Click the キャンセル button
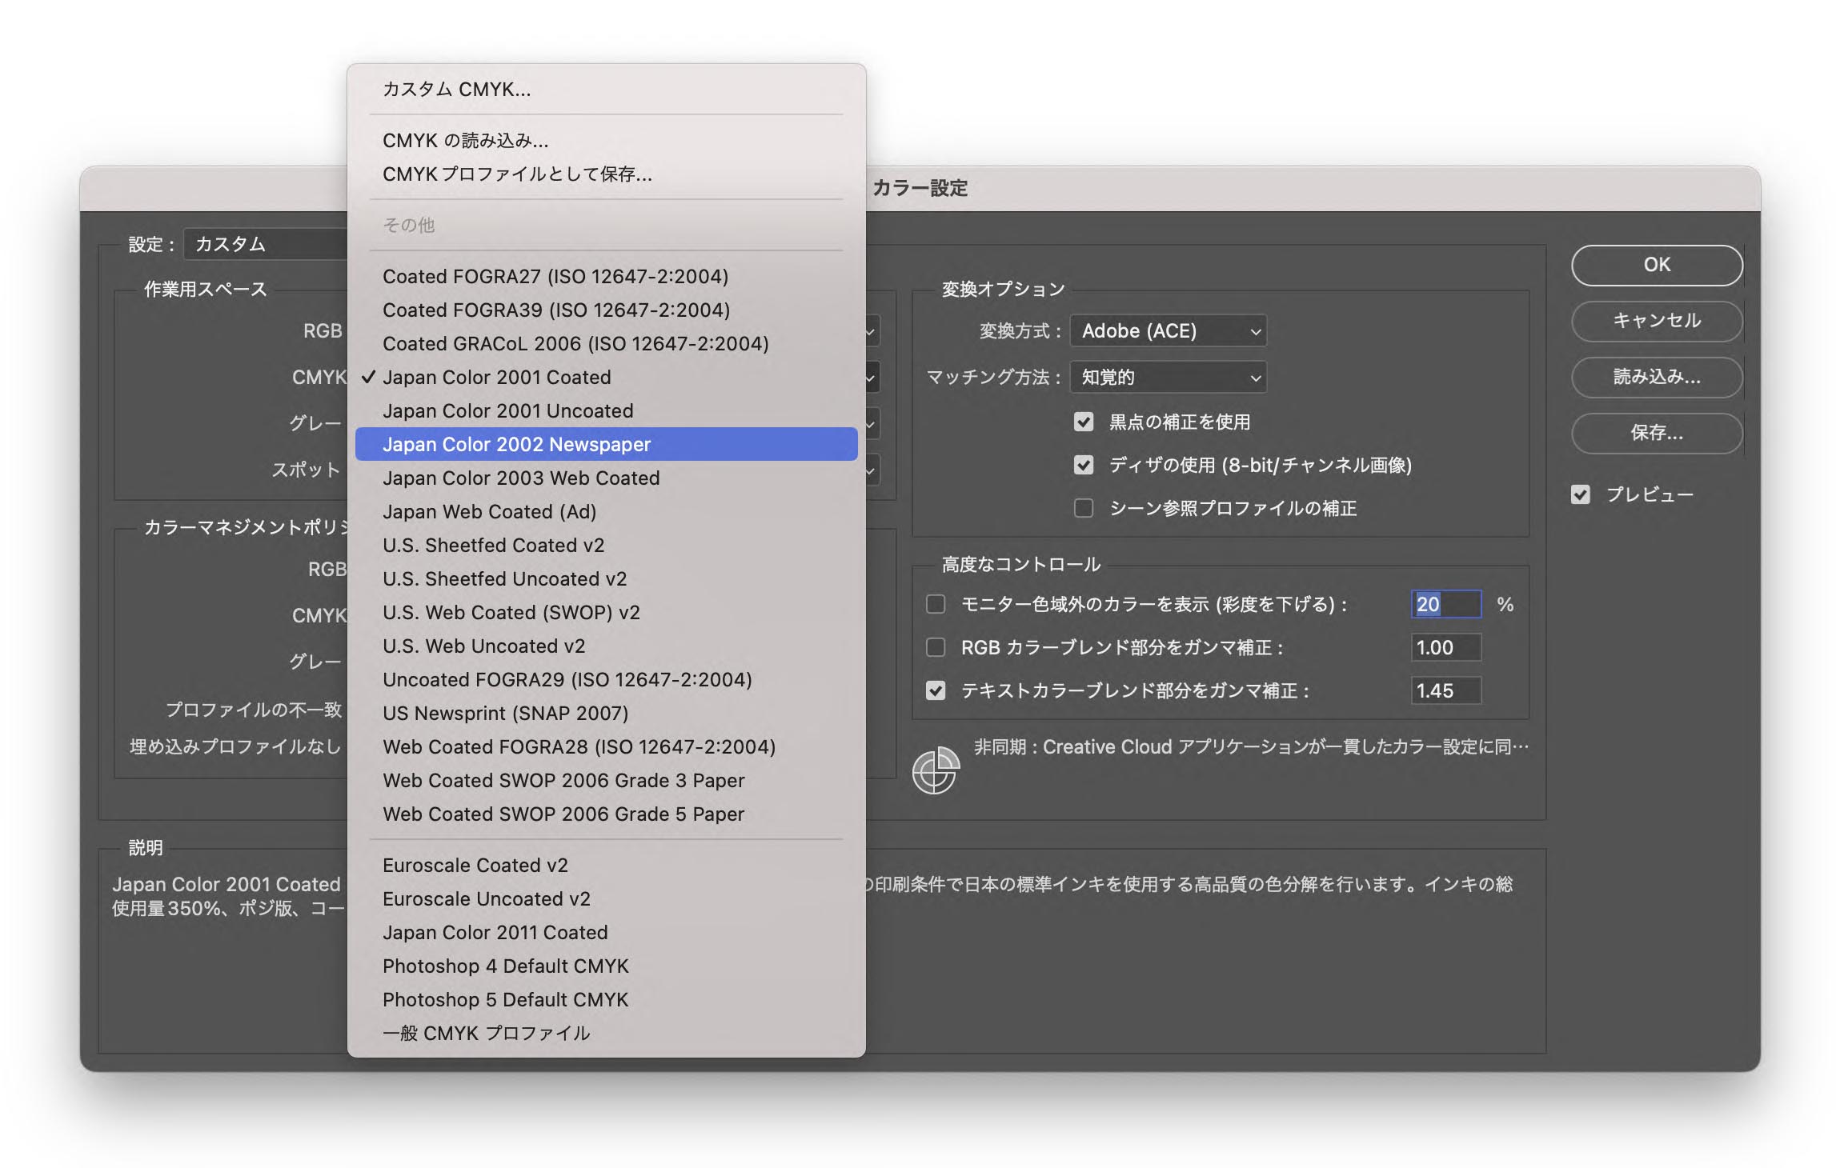 (x=1657, y=321)
